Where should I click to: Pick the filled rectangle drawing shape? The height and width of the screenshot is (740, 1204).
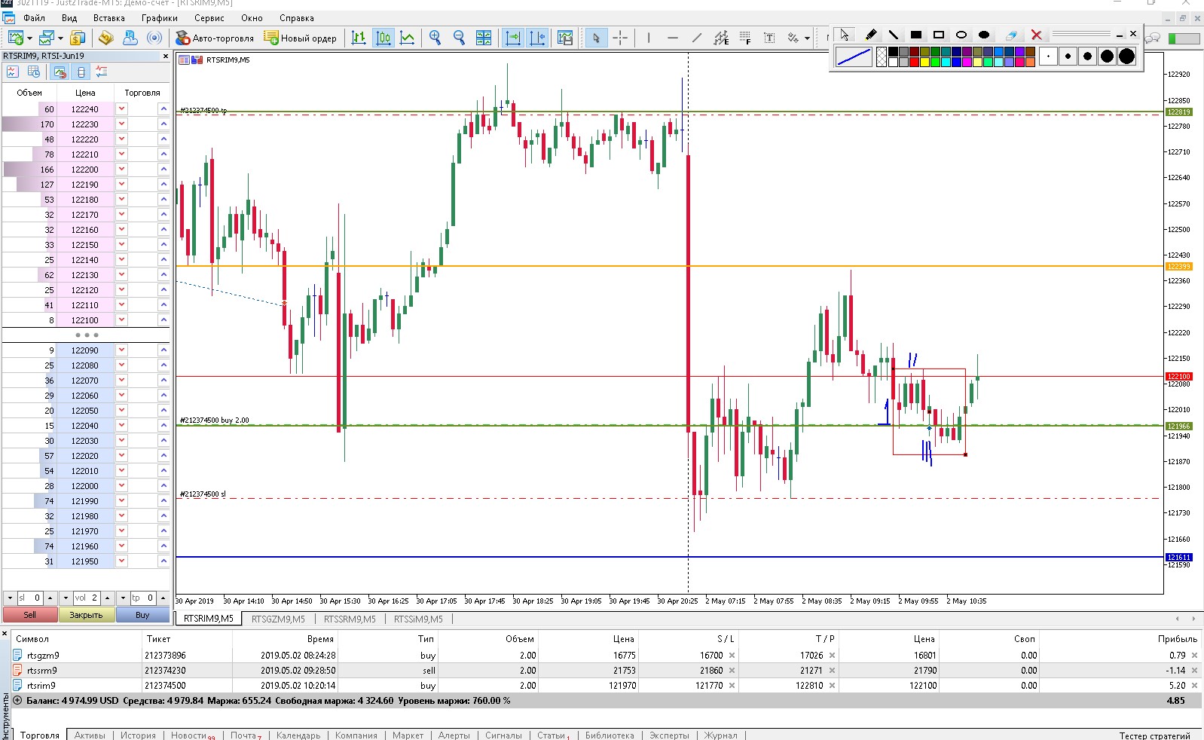(x=916, y=35)
